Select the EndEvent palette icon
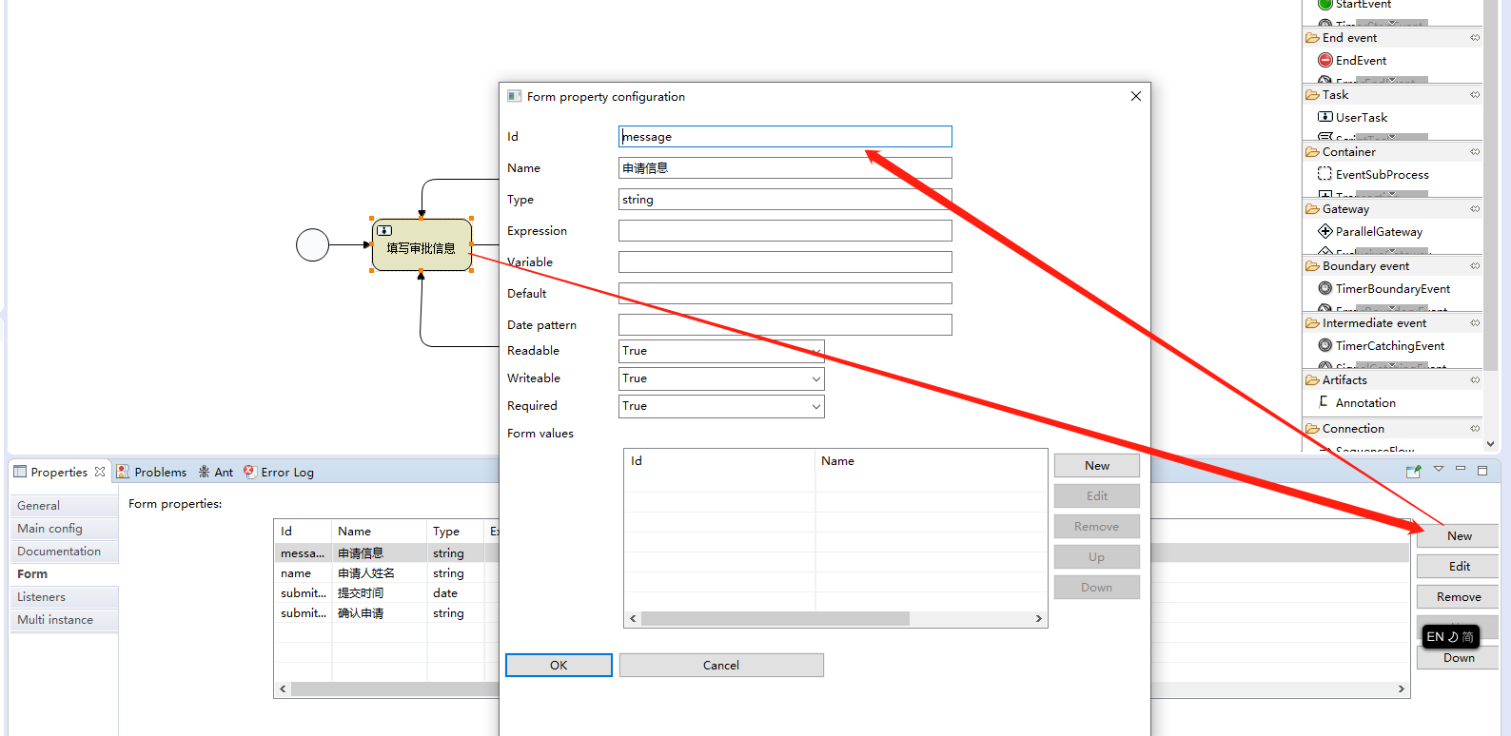The image size is (1511, 736). click(1325, 60)
